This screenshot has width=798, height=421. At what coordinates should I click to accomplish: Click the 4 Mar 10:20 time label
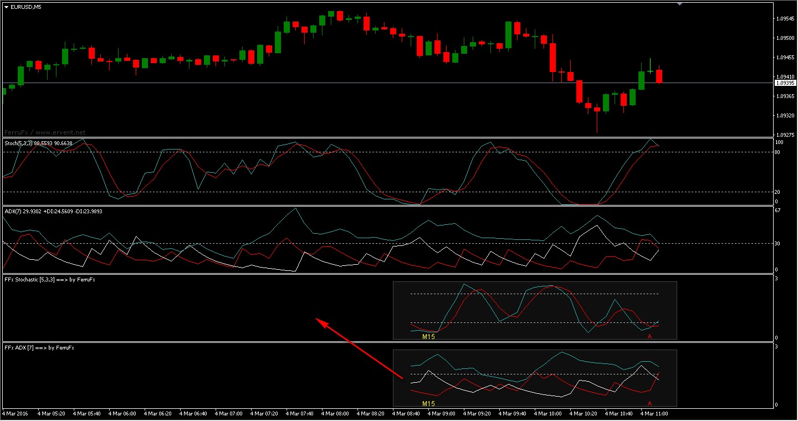(x=583, y=413)
